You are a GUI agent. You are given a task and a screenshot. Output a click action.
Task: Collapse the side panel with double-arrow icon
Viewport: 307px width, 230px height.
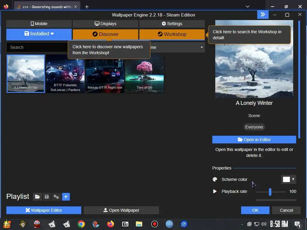pos(263,14)
